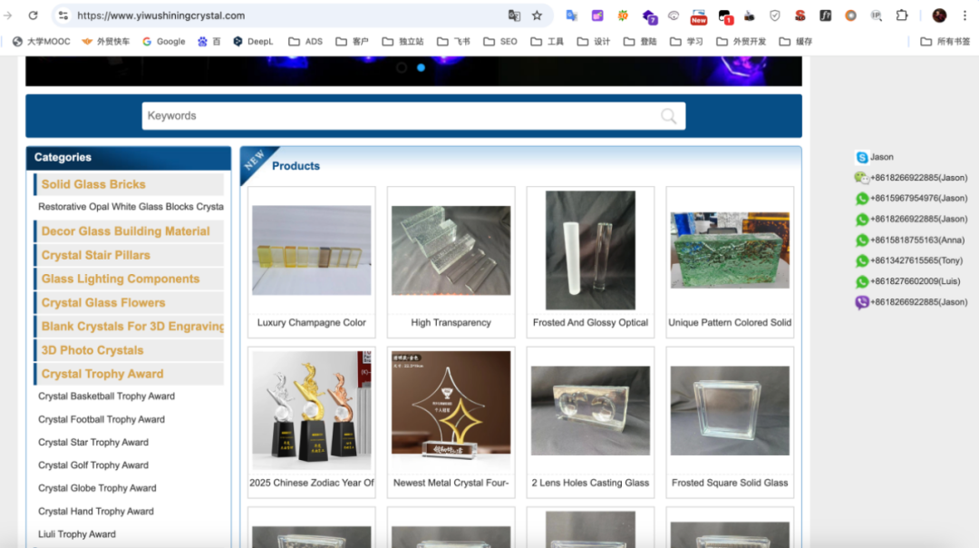Click the WeChat icon for +8618266922885
Viewport: 979px width, 548px height.
(x=862, y=178)
